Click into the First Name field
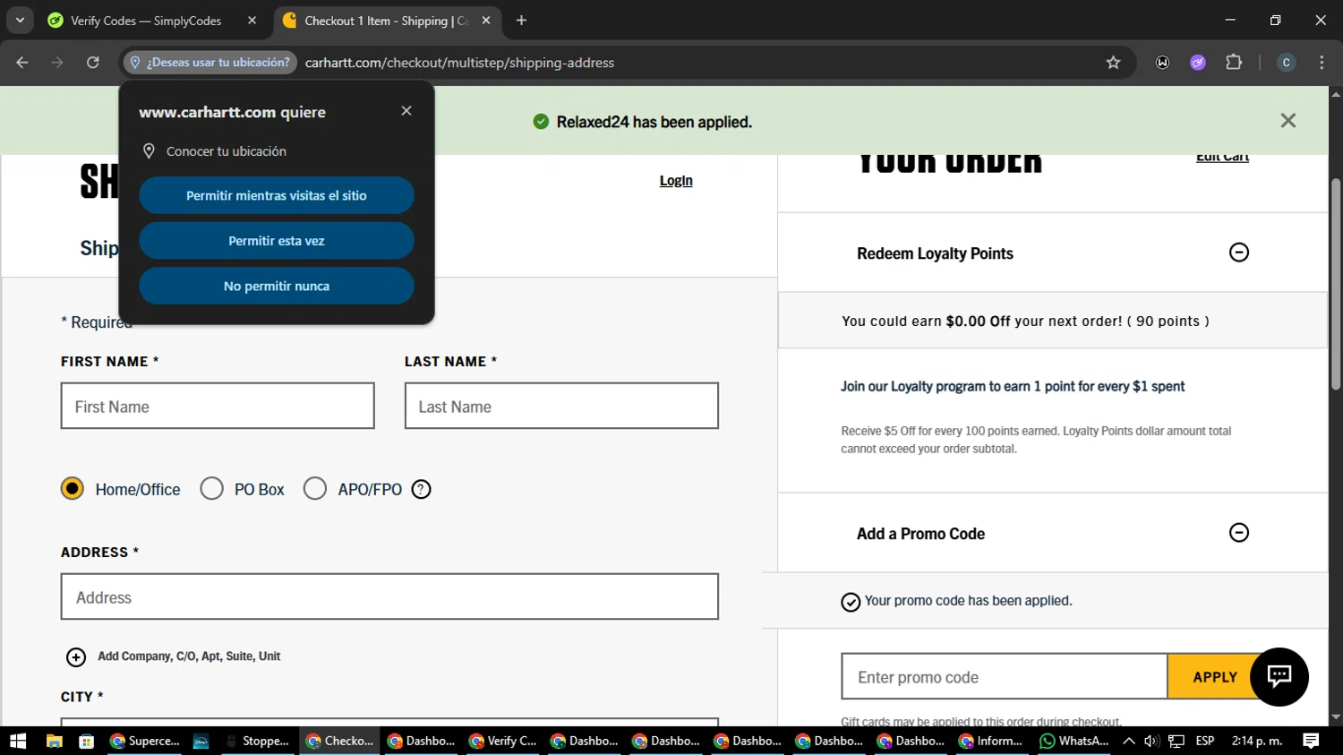Screen dimensions: 1343x755 [x=218, y=406]
